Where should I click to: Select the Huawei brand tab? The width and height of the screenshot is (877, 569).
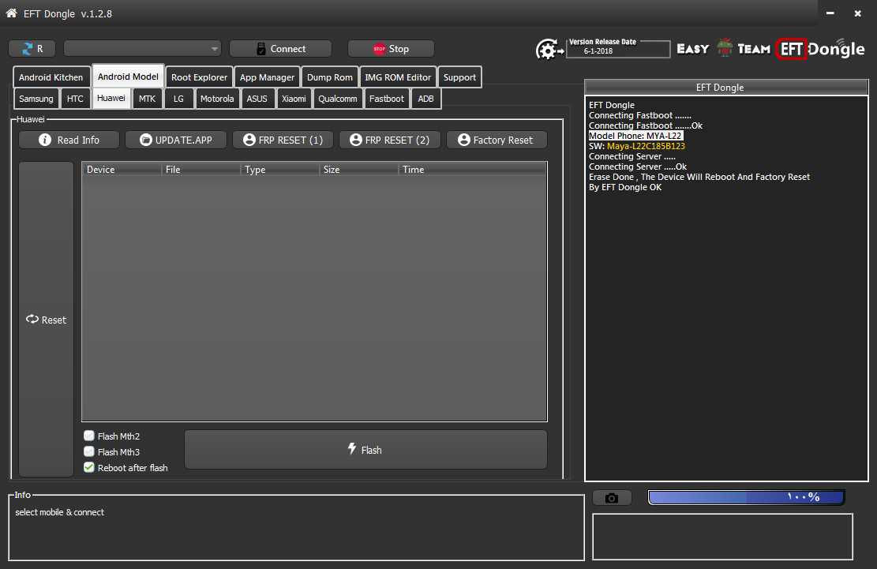111,98
